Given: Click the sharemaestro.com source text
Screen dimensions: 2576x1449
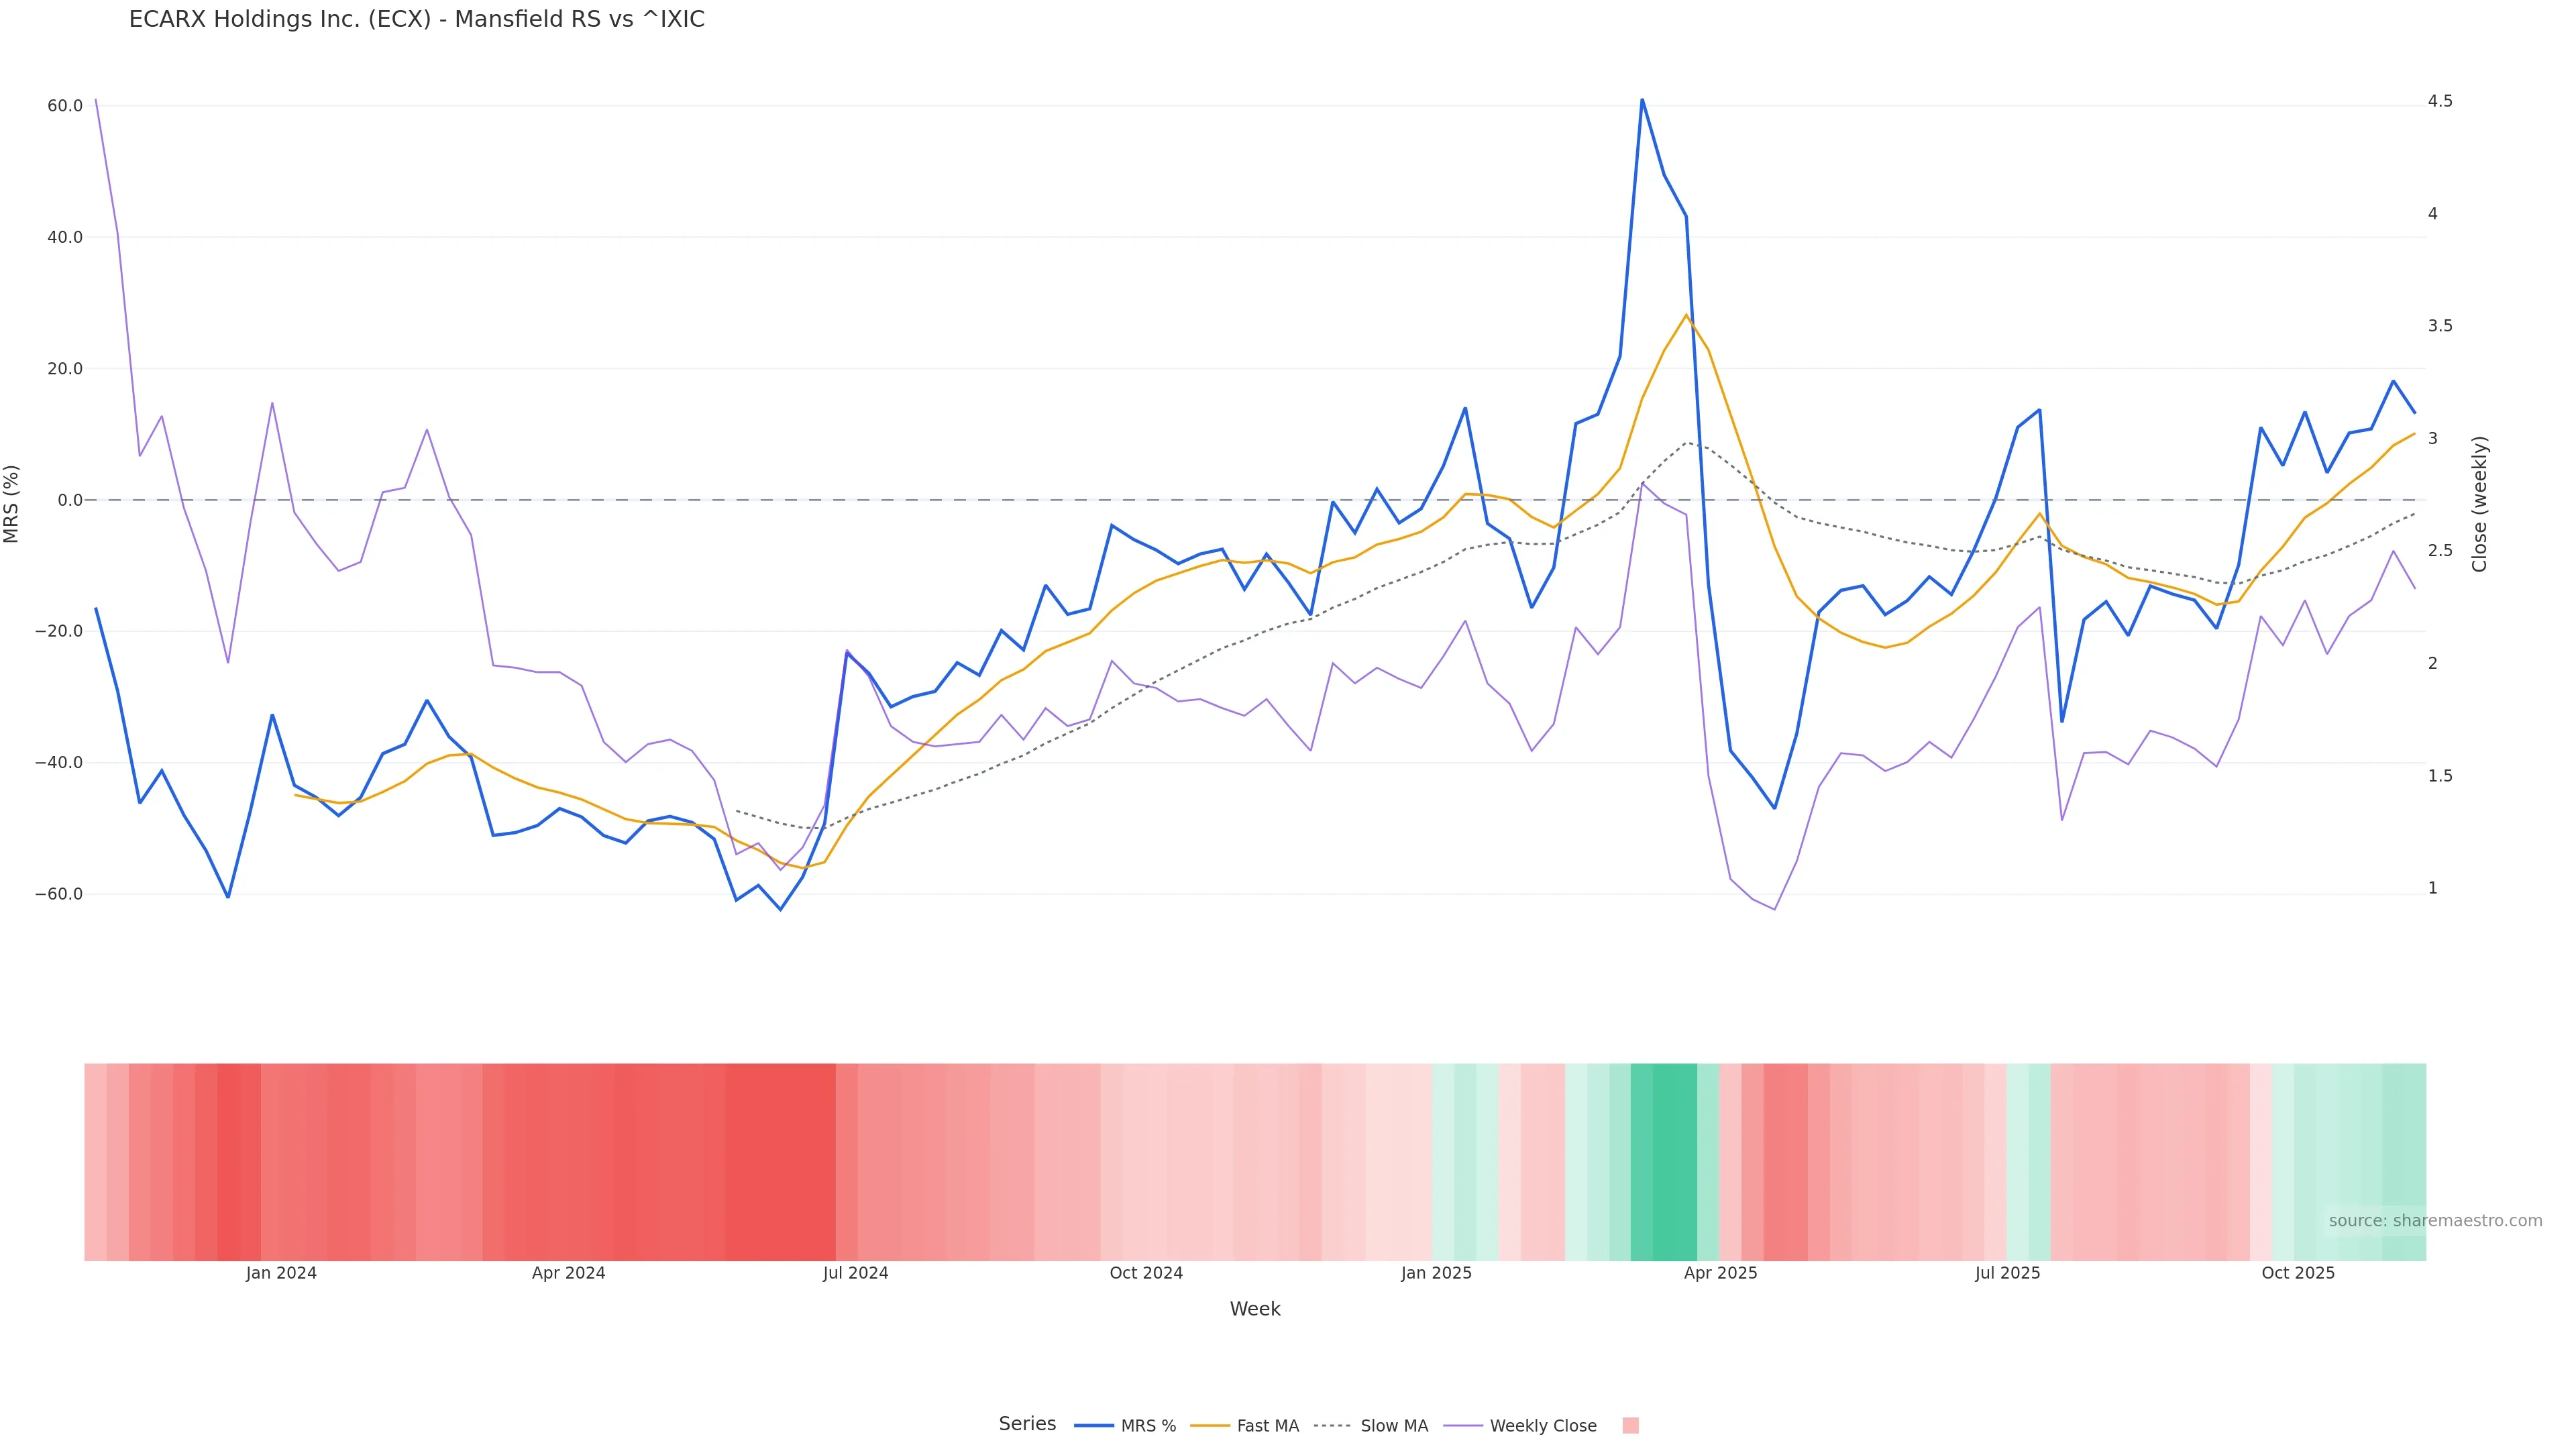Looking at the screenshot, I should 2434,1220.
